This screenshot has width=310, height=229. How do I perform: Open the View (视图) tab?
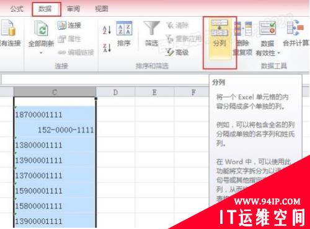[x=101, y=9]
